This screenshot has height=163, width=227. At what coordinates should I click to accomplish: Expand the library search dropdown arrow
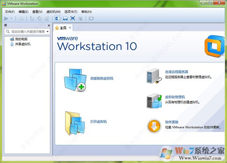click(47, 31)
